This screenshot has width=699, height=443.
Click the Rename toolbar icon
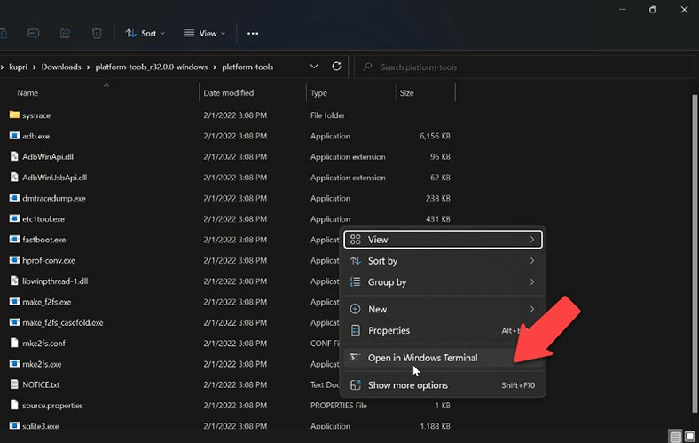(x=34, y=33)
